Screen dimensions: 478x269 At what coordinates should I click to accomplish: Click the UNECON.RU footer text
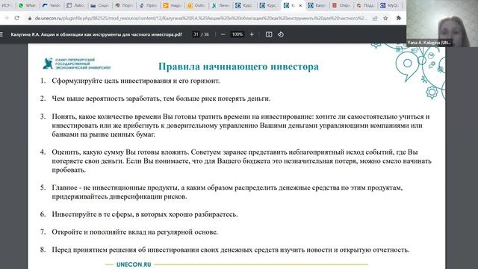(x=134, y=265)
